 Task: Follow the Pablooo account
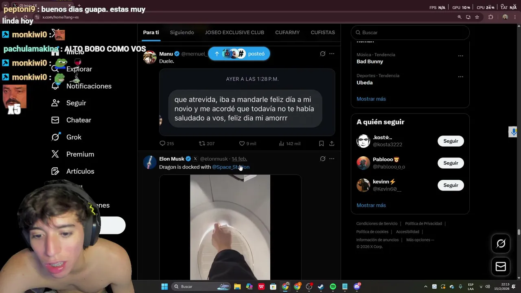(451, 163)
